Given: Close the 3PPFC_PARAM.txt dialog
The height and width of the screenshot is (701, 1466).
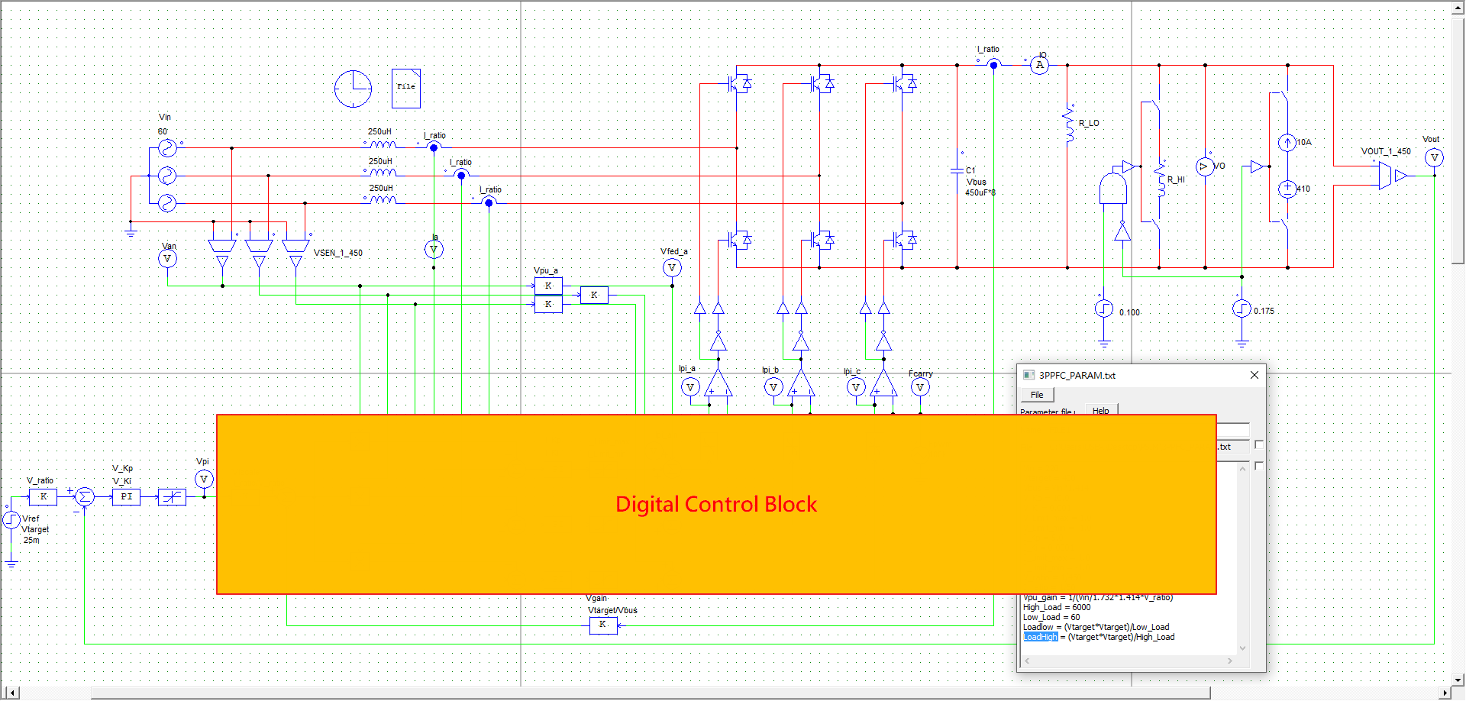Looking at the screenshot, I should (x=1254, y=375).
